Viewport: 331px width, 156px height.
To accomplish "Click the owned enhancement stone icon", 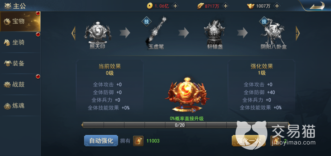I will pos(138,141).
